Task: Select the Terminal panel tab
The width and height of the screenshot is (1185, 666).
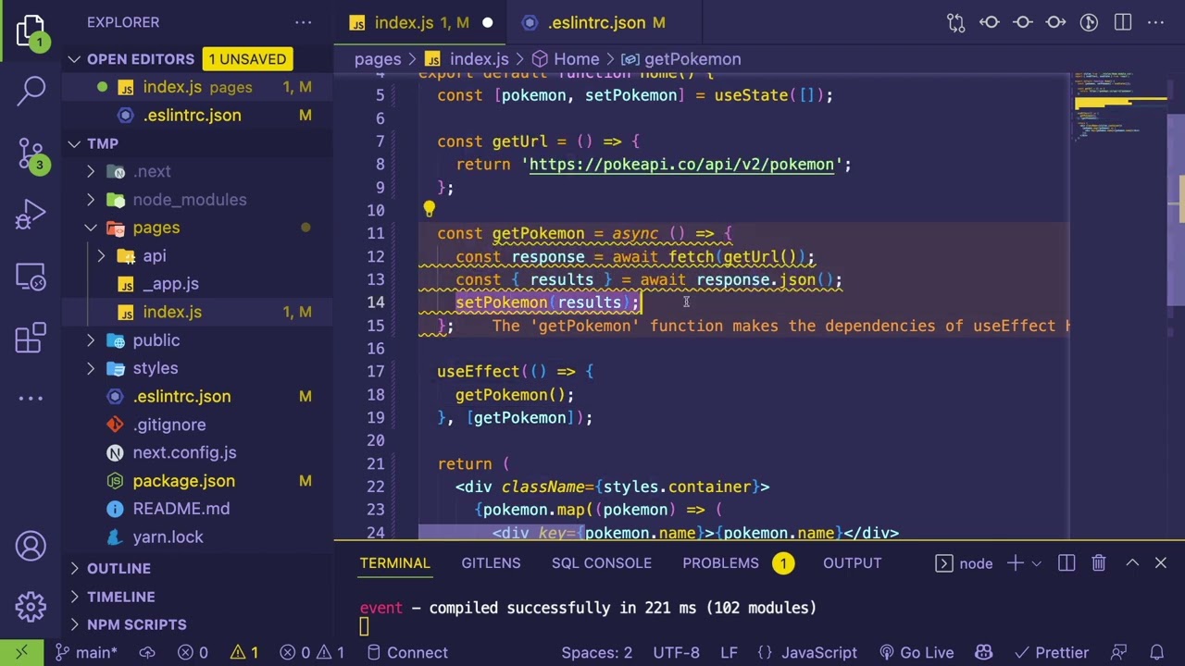Action: pos(394,563)
